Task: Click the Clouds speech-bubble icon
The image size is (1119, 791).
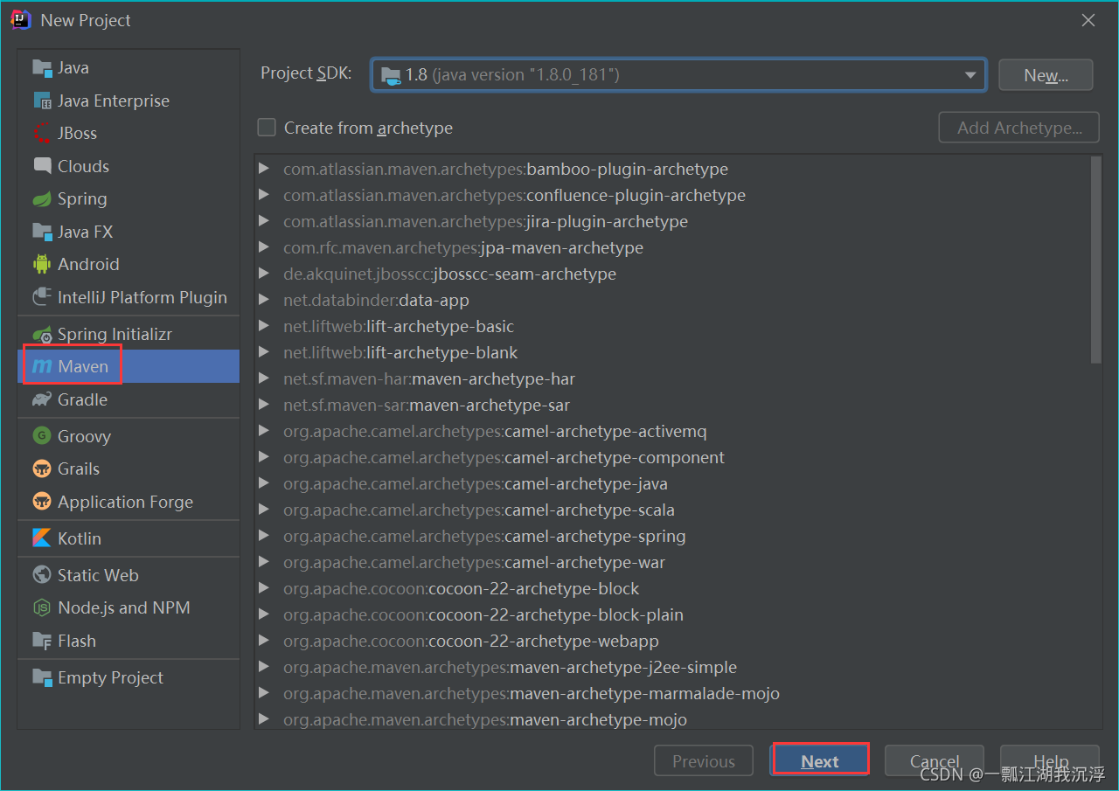Action: [x=42, y=166]
